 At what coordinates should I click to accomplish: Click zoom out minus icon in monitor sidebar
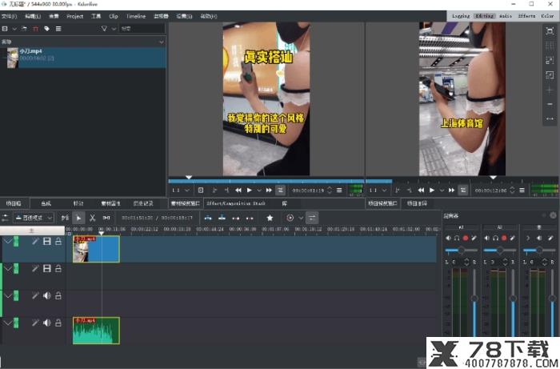pyautogui.click(x=550, y=104)
